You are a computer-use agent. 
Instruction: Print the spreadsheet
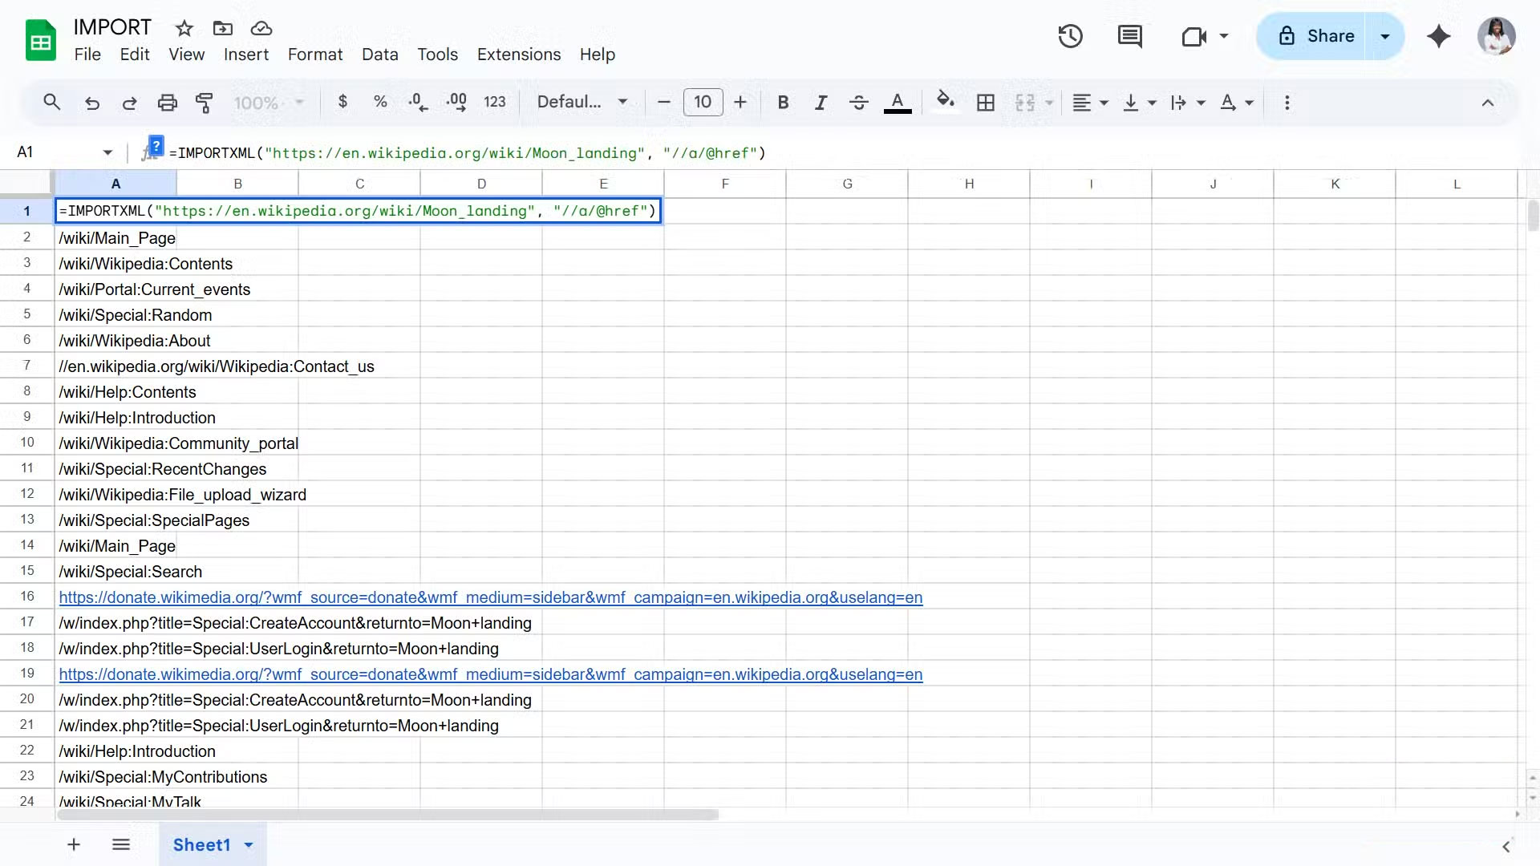[x=168, y=103]
